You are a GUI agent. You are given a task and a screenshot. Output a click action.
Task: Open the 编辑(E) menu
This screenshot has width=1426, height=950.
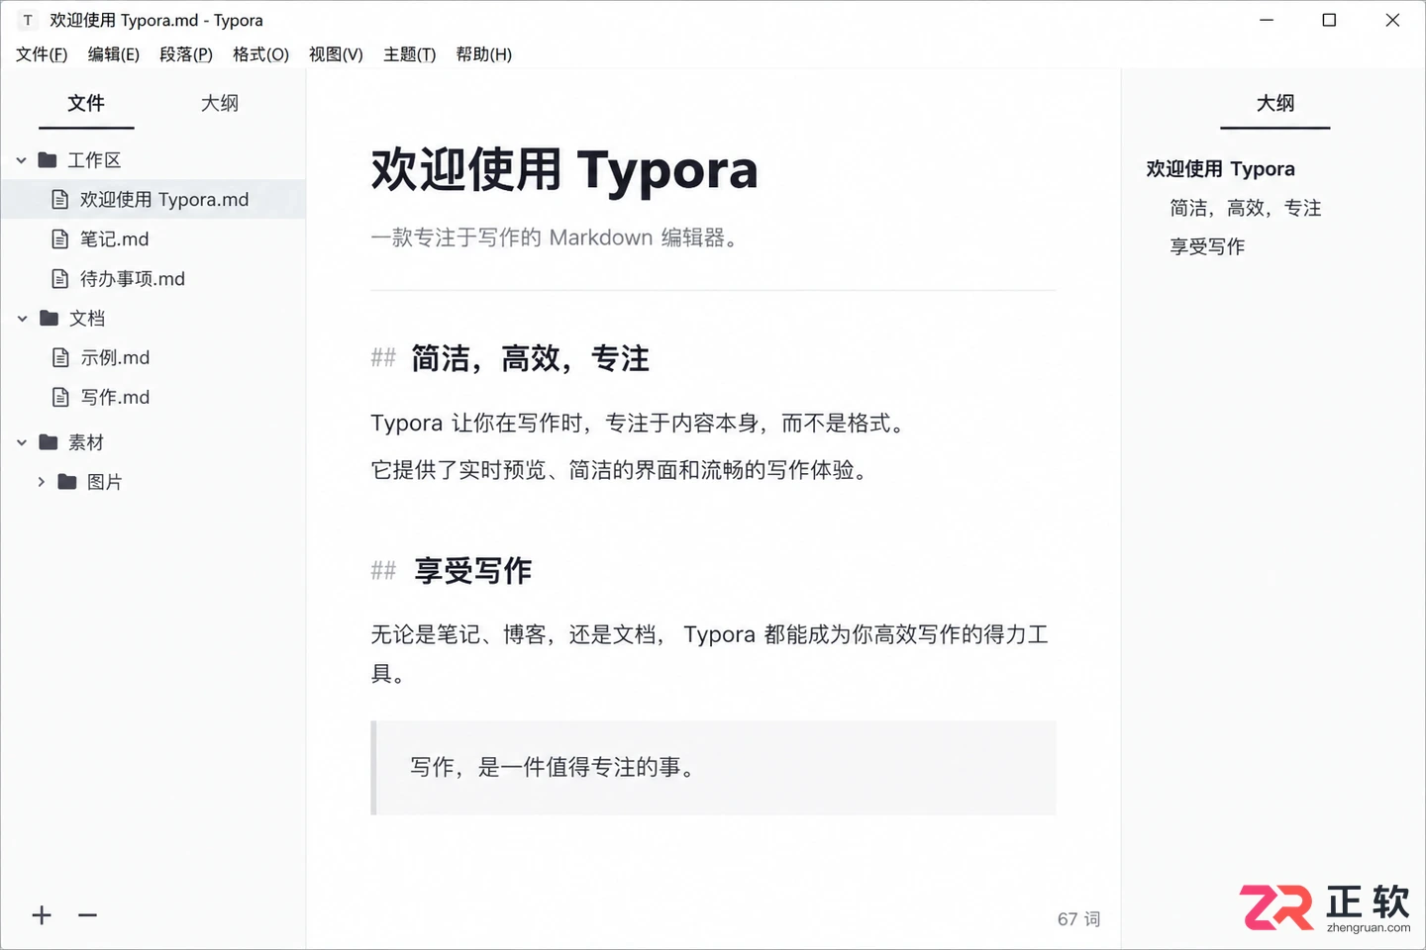pyautogui.click(x=114, y=54)
